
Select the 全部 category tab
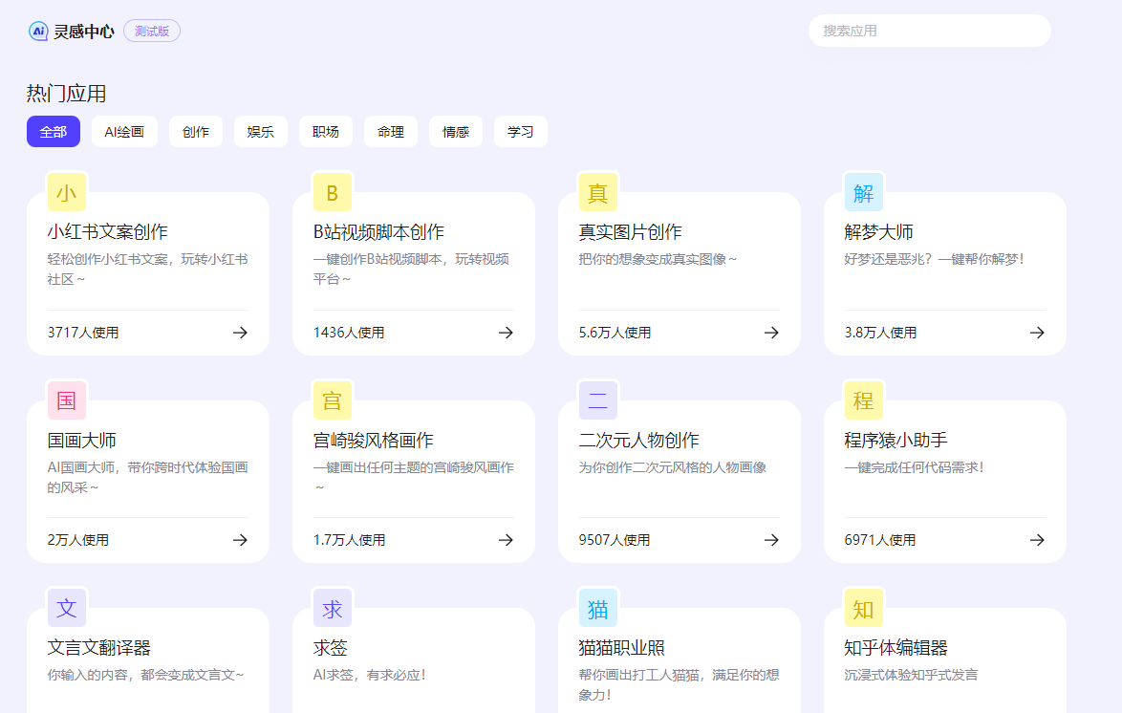54,132
